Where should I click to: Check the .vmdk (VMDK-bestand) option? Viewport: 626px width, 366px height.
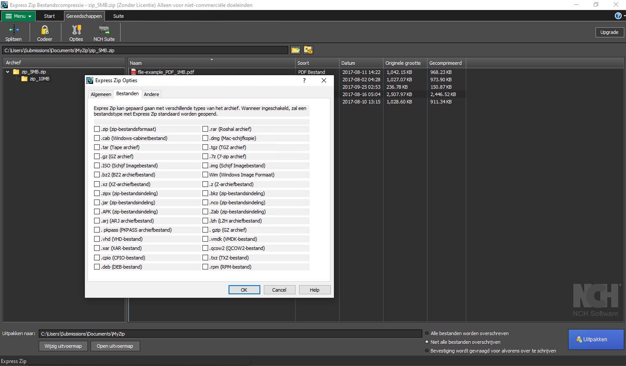[205, 239]
